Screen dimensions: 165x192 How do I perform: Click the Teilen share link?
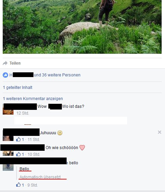point(15,63)
